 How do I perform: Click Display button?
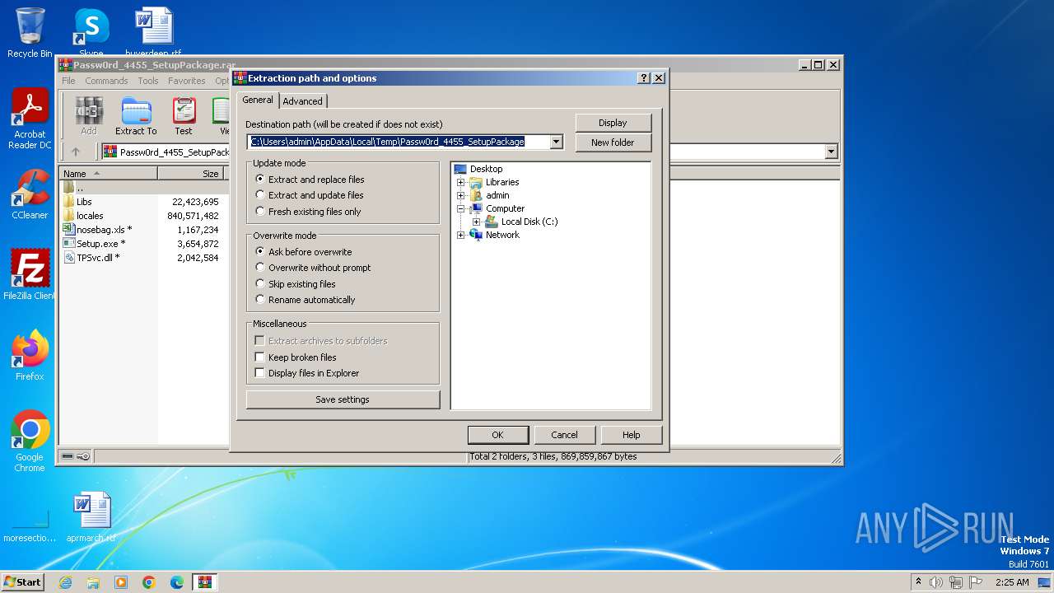[613, 123]
